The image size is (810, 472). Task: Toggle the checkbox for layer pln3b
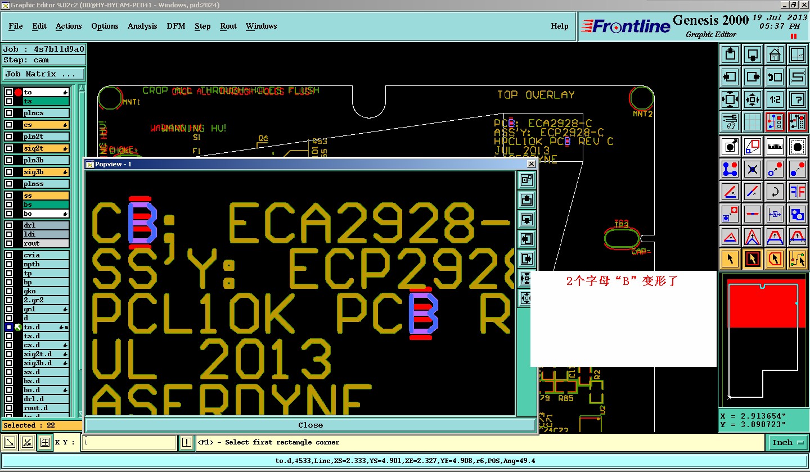point(9,160)
